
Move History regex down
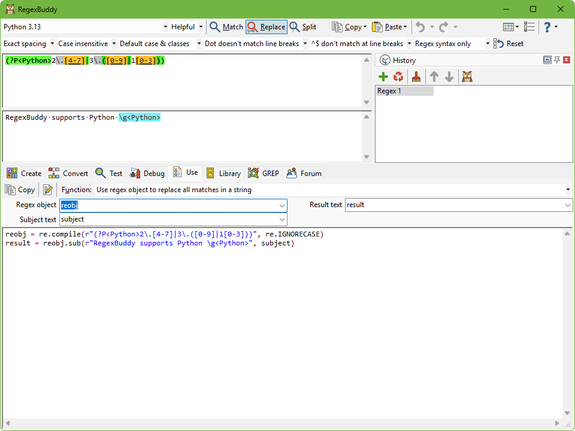coord(449,77)
